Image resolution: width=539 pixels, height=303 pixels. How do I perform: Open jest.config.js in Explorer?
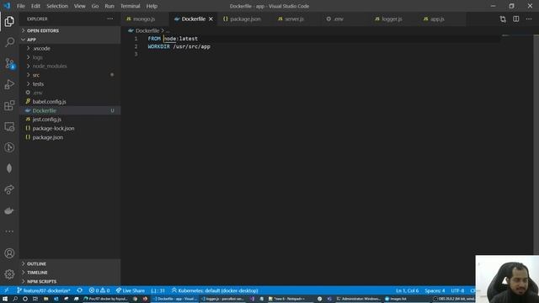70,120
